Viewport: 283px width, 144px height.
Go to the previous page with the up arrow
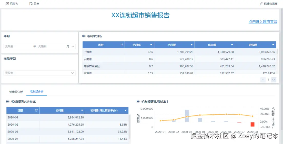pos(263,80)
